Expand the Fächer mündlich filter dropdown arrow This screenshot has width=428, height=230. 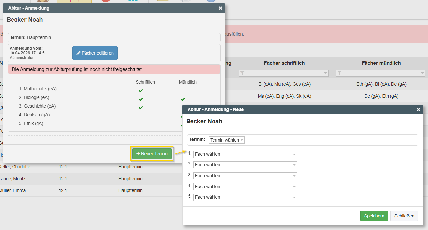[x=423, y=73]
